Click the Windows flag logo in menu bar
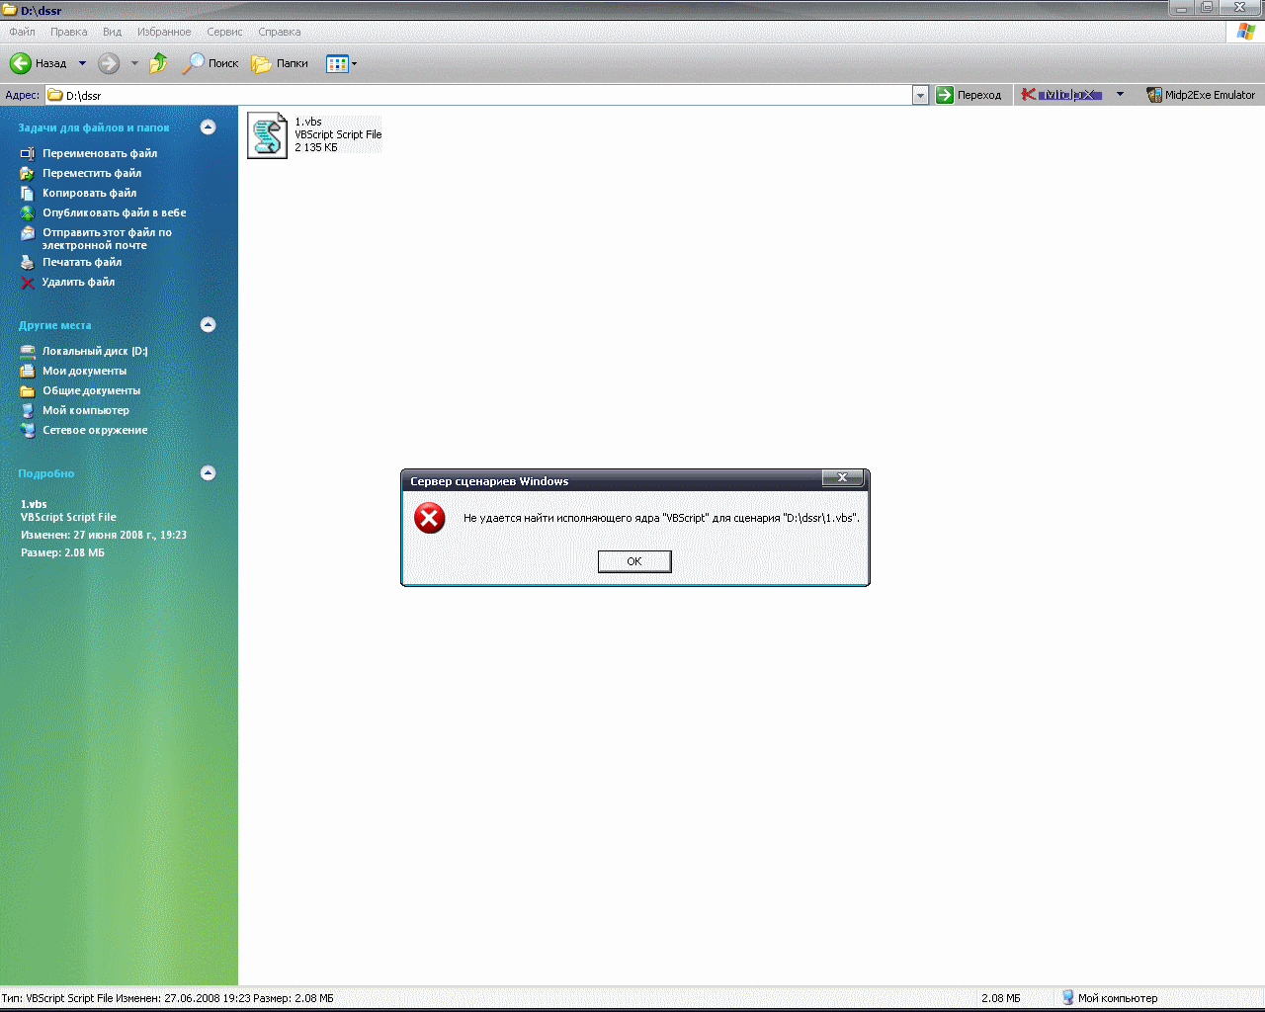The image size is (1265, 1012). [x=1246, y=31]
